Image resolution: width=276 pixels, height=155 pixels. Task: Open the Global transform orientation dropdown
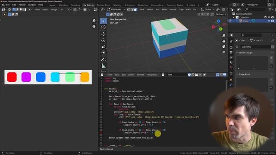[207, 9]
